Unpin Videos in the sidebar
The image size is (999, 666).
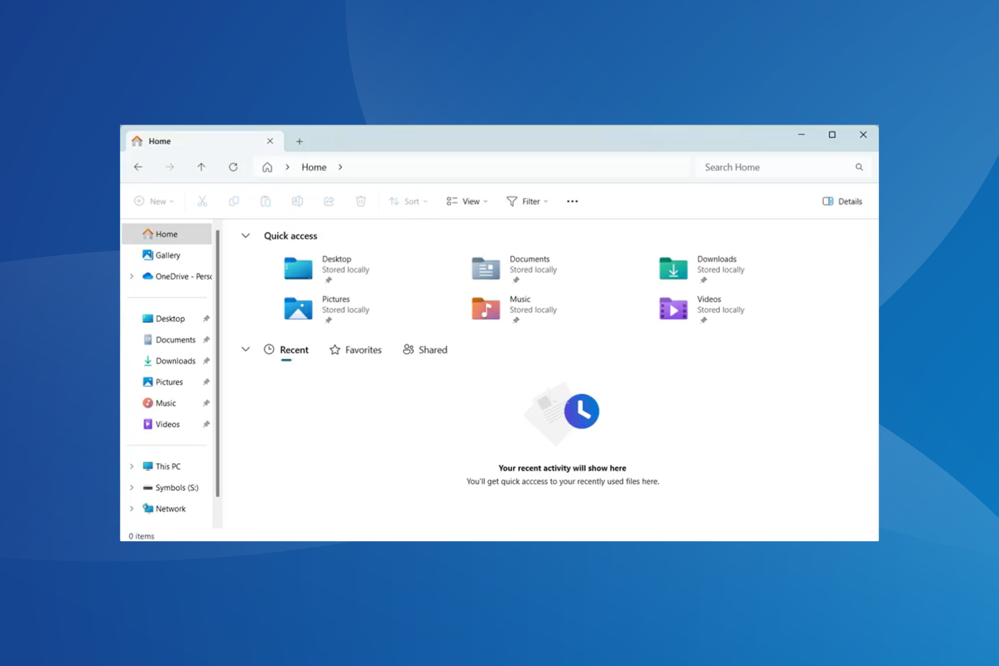[206, 424]
